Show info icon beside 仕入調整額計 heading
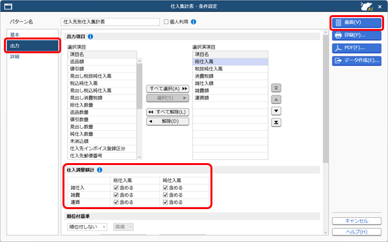 point(99,170)
